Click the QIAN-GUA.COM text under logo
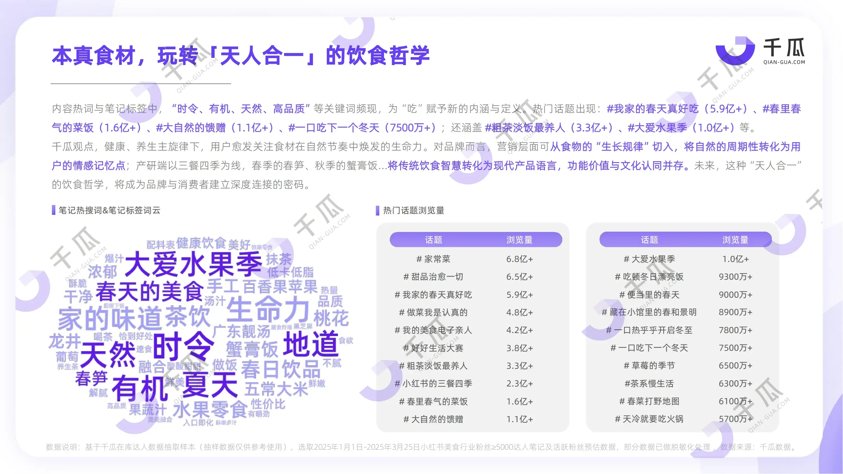The width and height of the screenshot is (843, 474). [x=784, y=62]
